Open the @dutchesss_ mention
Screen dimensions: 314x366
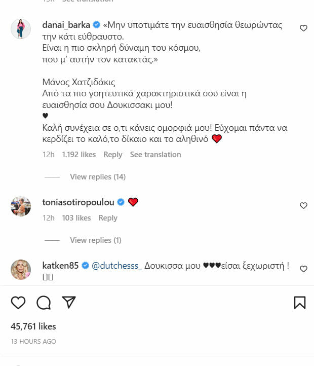(117, 266)
